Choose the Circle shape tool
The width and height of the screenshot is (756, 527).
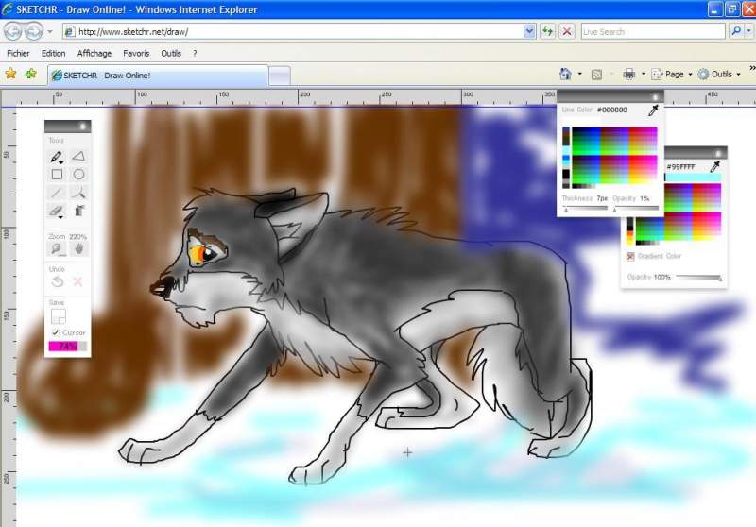[x=78, y=174]
